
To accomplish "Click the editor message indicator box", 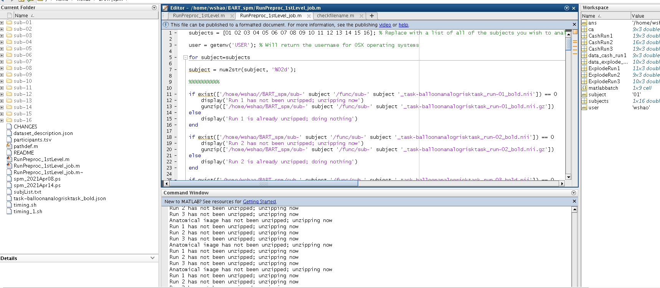I will click(575, 32).
